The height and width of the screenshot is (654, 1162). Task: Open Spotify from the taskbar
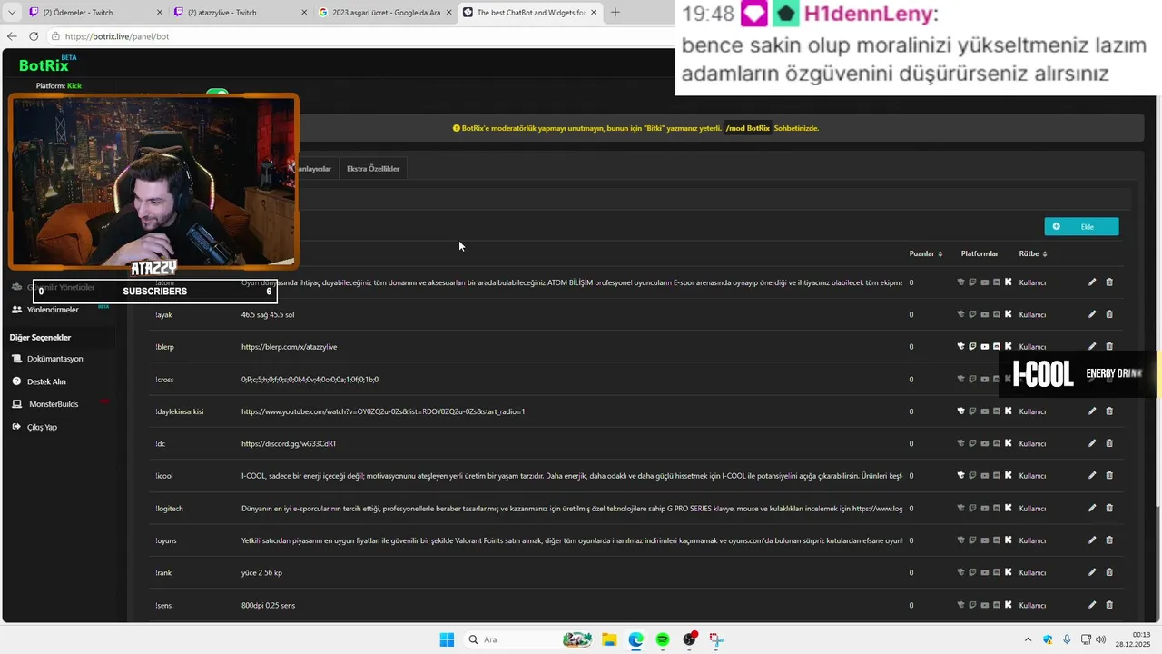click(x=663, y=639)
